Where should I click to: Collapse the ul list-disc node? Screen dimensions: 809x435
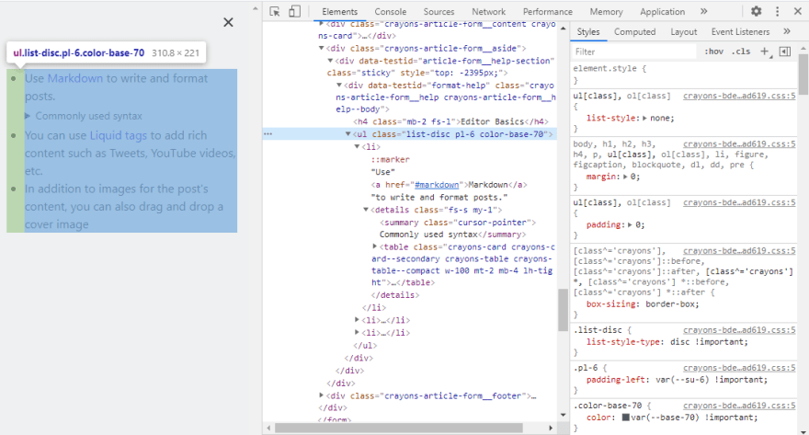point(348,134)
